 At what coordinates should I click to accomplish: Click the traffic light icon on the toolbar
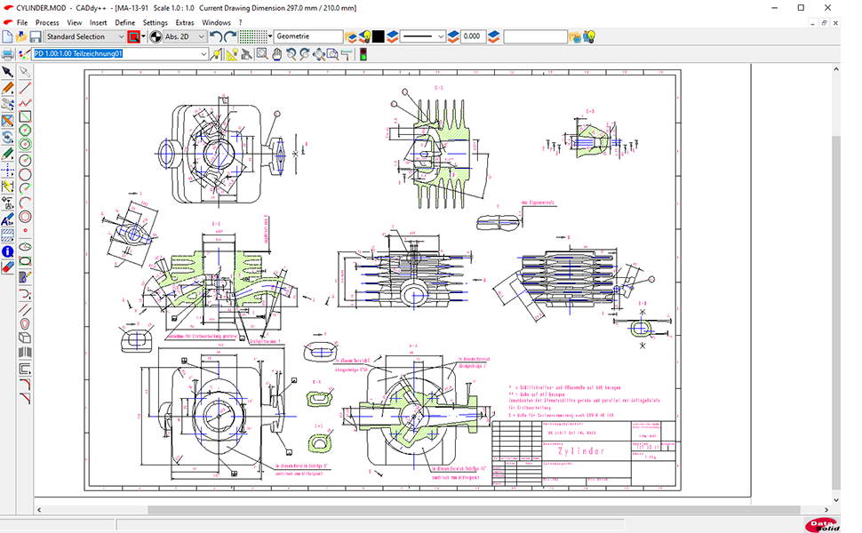[x=363, y=53]
